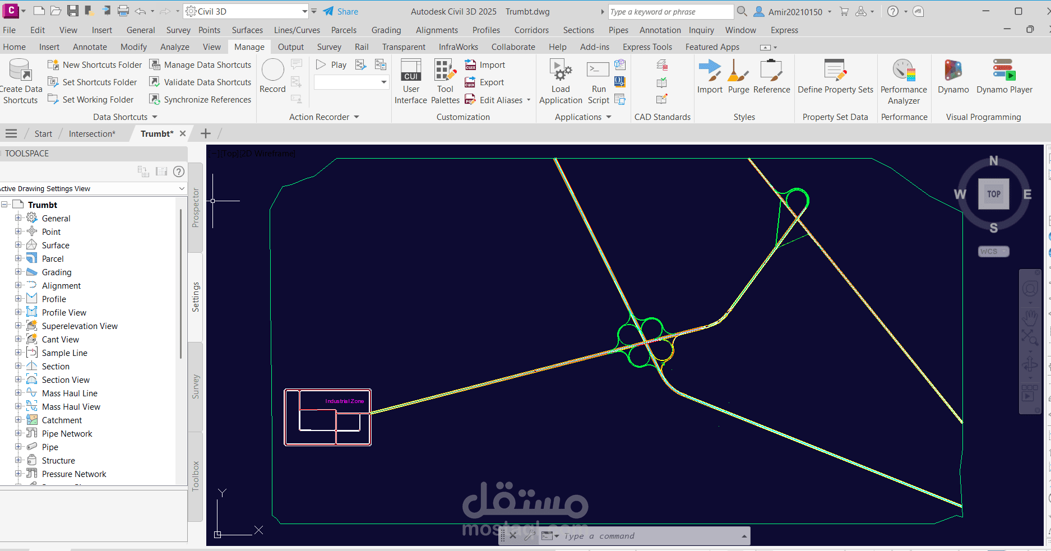Click the Create Data Shortcuts icon
Screen dimensions: 1051x551
point(20,71)
